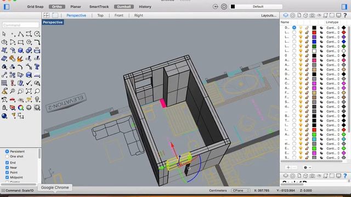Open the gear options menu below layers

pos(307,167)
